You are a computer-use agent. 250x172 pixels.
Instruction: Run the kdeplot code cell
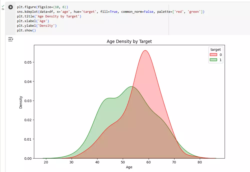pyautogui.click(x=10, y=7)
